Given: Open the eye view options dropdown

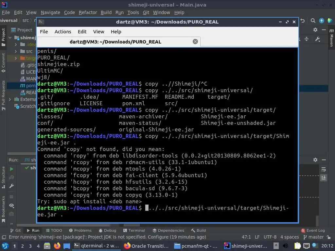Looking at the screenshot, I should 11,205.
